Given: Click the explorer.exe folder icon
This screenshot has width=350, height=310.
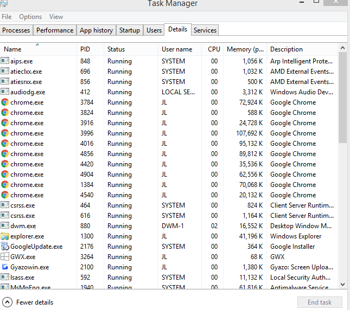Looking at the screenshot, I should tap(5, 236).
